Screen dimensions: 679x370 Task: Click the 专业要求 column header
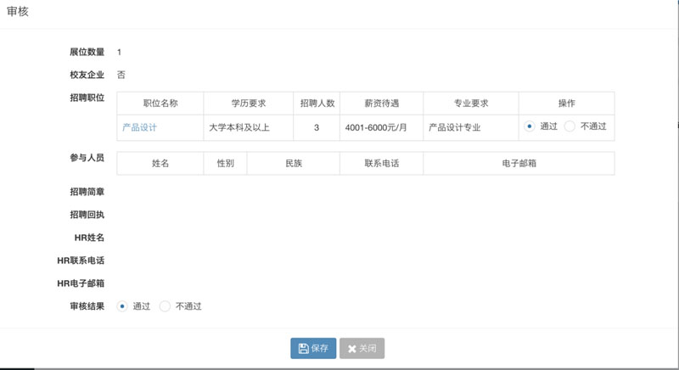470,104
